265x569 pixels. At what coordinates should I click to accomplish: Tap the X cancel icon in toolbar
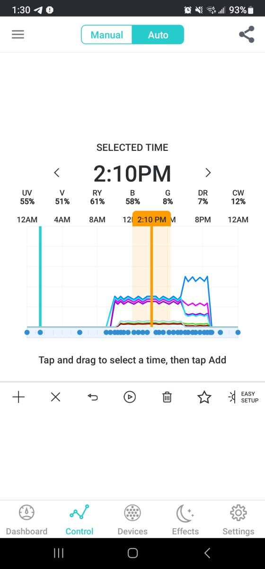point(55,397)
